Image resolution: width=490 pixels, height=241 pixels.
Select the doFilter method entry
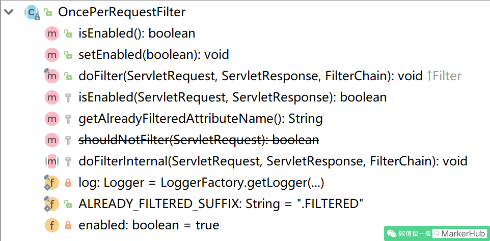[250, 76]
